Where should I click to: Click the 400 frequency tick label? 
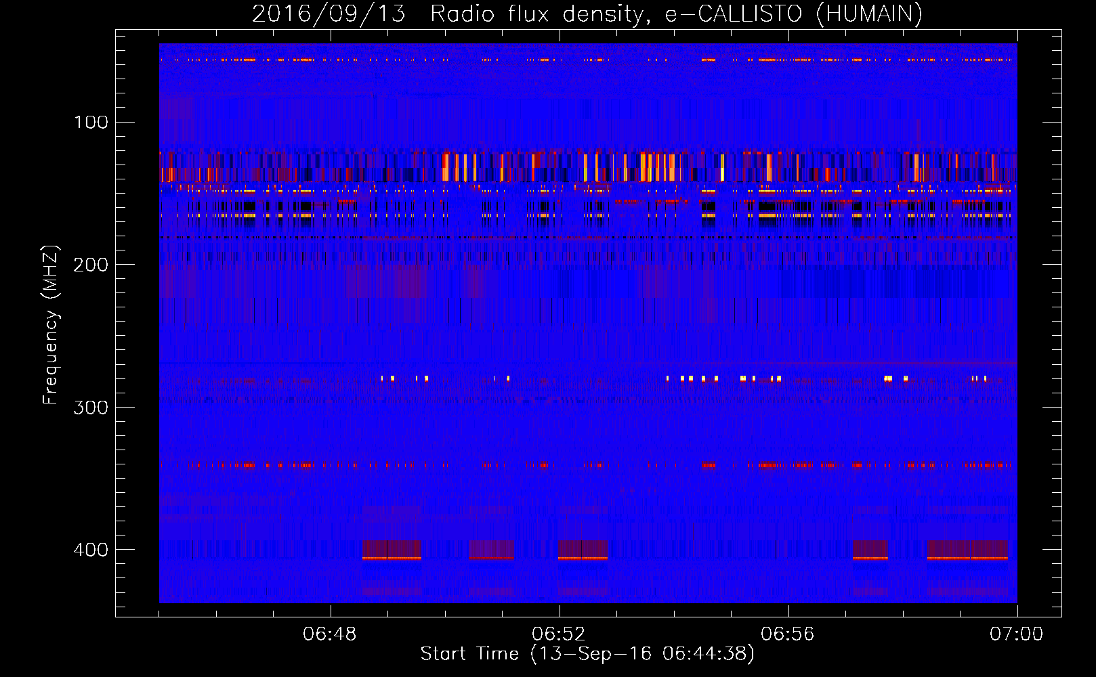tap(91, 550)
